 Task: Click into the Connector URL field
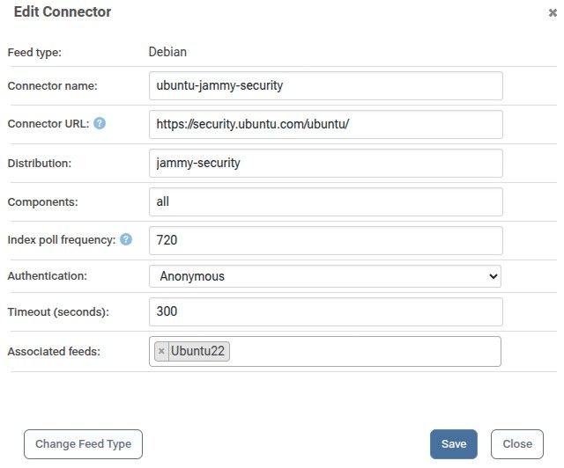(325, 125)
